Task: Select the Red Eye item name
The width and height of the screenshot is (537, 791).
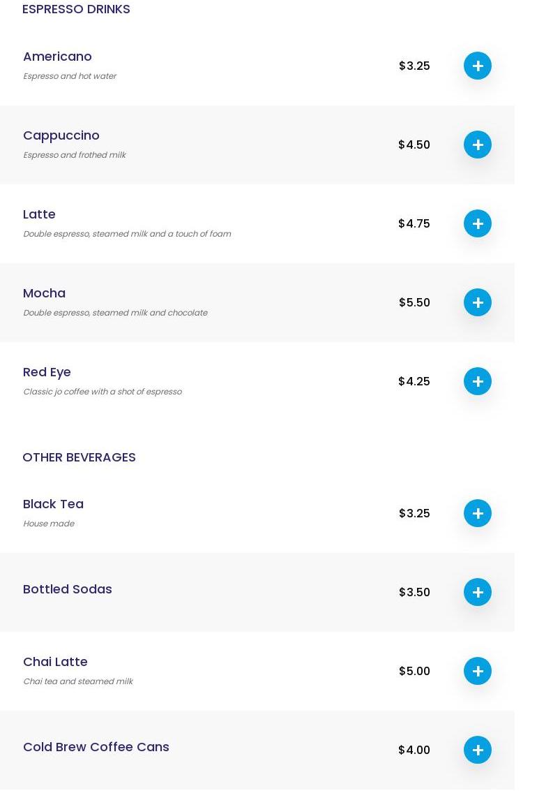Action: [47, 372]
